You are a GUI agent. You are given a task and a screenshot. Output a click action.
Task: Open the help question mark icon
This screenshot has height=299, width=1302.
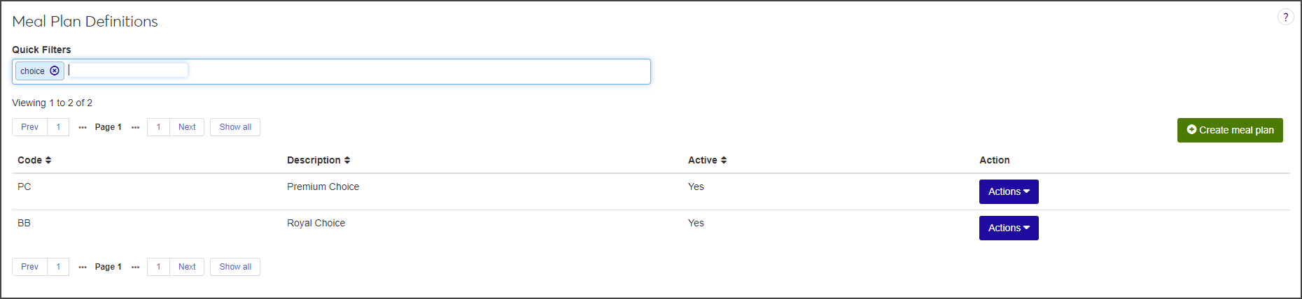1285,17
